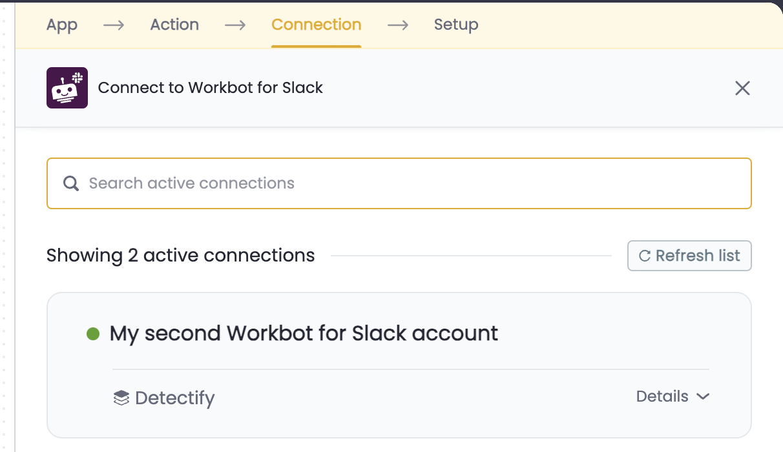Click the Showing 2 active connections text
Viewport: 783px width, 452px height.
[x=181, y=256]
